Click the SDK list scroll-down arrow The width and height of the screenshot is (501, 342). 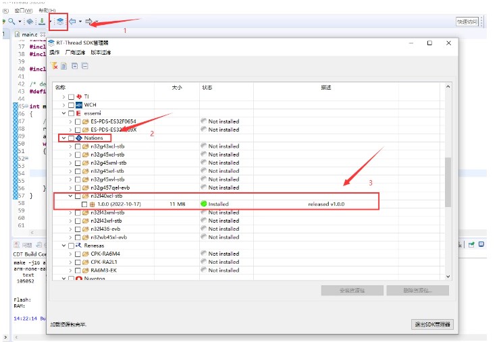point(448,277)
